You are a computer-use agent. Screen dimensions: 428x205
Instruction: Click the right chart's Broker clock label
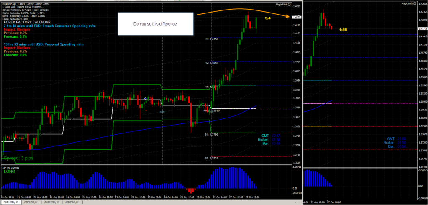(x=389, y=143)
